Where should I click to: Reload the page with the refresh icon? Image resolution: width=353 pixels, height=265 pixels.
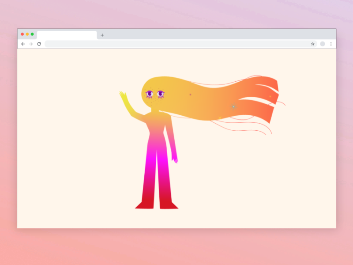tap(39, 44)
